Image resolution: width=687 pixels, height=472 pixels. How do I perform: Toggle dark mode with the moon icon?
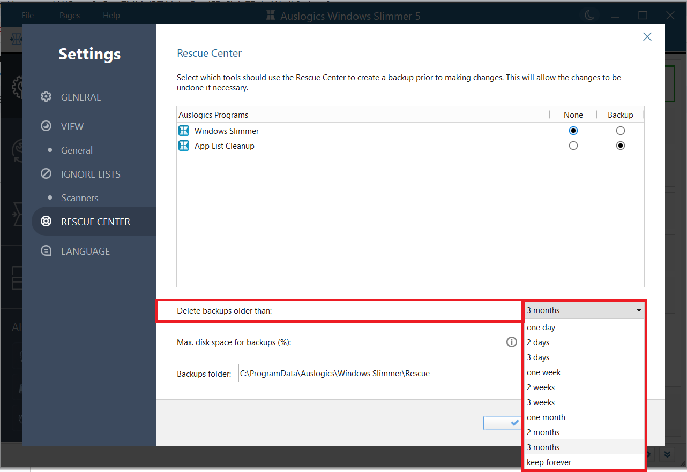[589, 15]
